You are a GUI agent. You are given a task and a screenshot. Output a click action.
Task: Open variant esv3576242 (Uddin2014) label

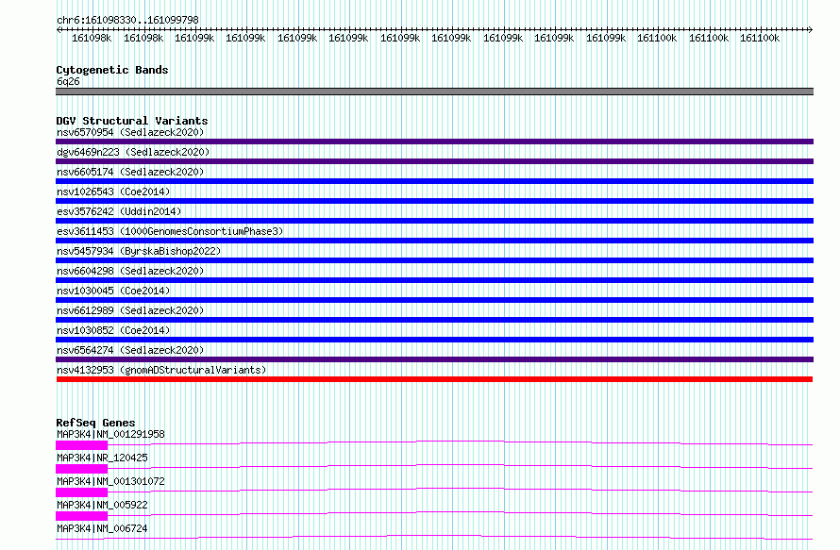tap(119, 211)
